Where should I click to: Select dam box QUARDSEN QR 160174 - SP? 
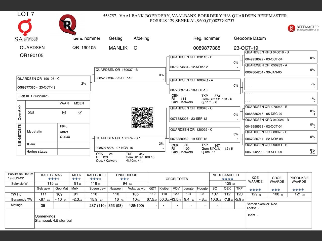coord(130,143)
